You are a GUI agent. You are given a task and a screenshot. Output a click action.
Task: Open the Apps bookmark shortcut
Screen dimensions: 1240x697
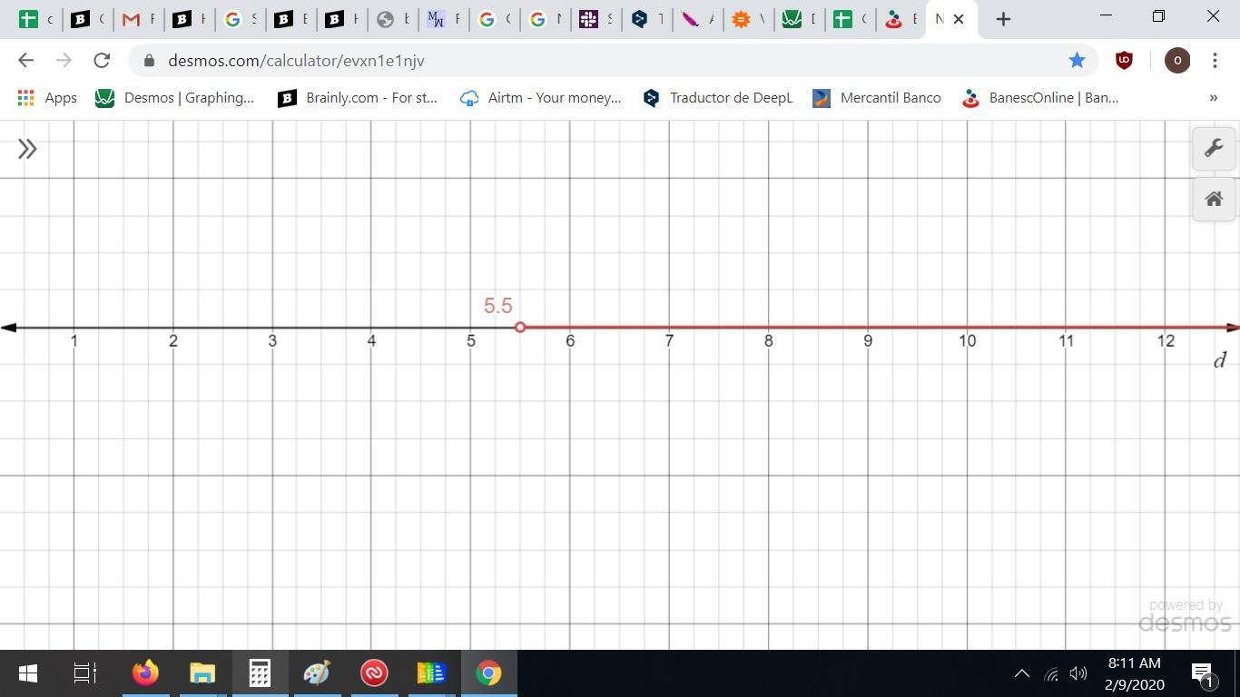pos(47,98)
